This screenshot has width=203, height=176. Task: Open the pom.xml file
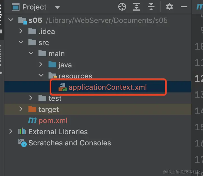[x=53, y=121]
